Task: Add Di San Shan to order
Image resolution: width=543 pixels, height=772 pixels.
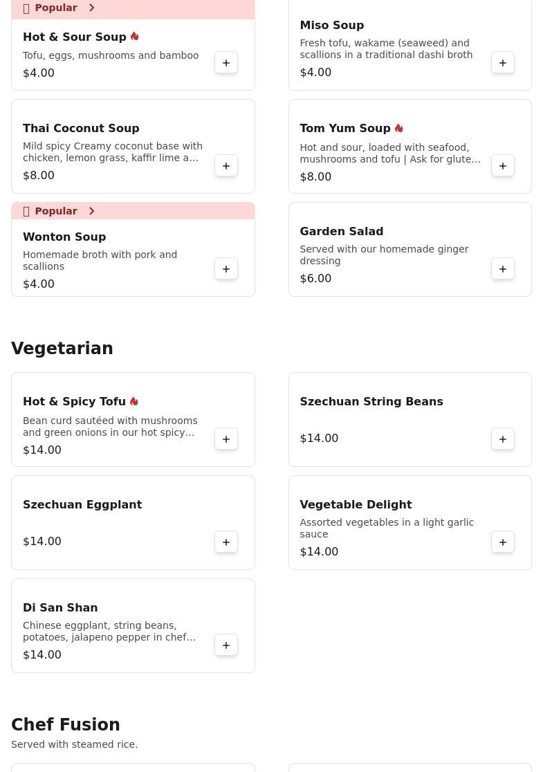Action: (x=226, y=645)
